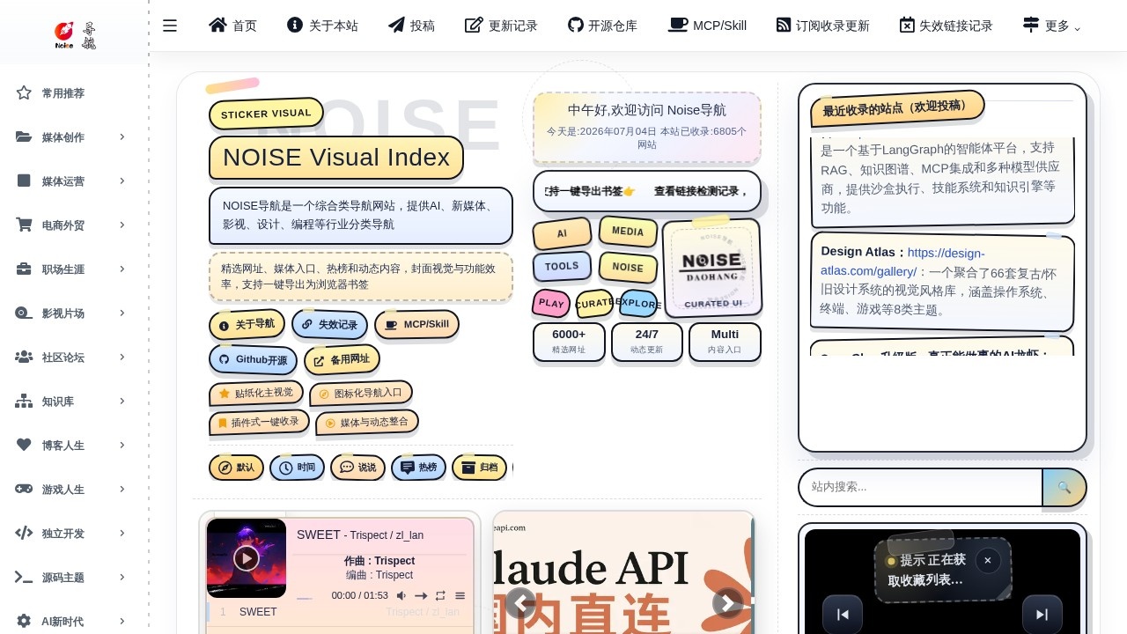The height and width of the screenshot is (634, 1127).
Task: Expand 社区论坛 sidebar chevron
Action: tap(122, 357)
